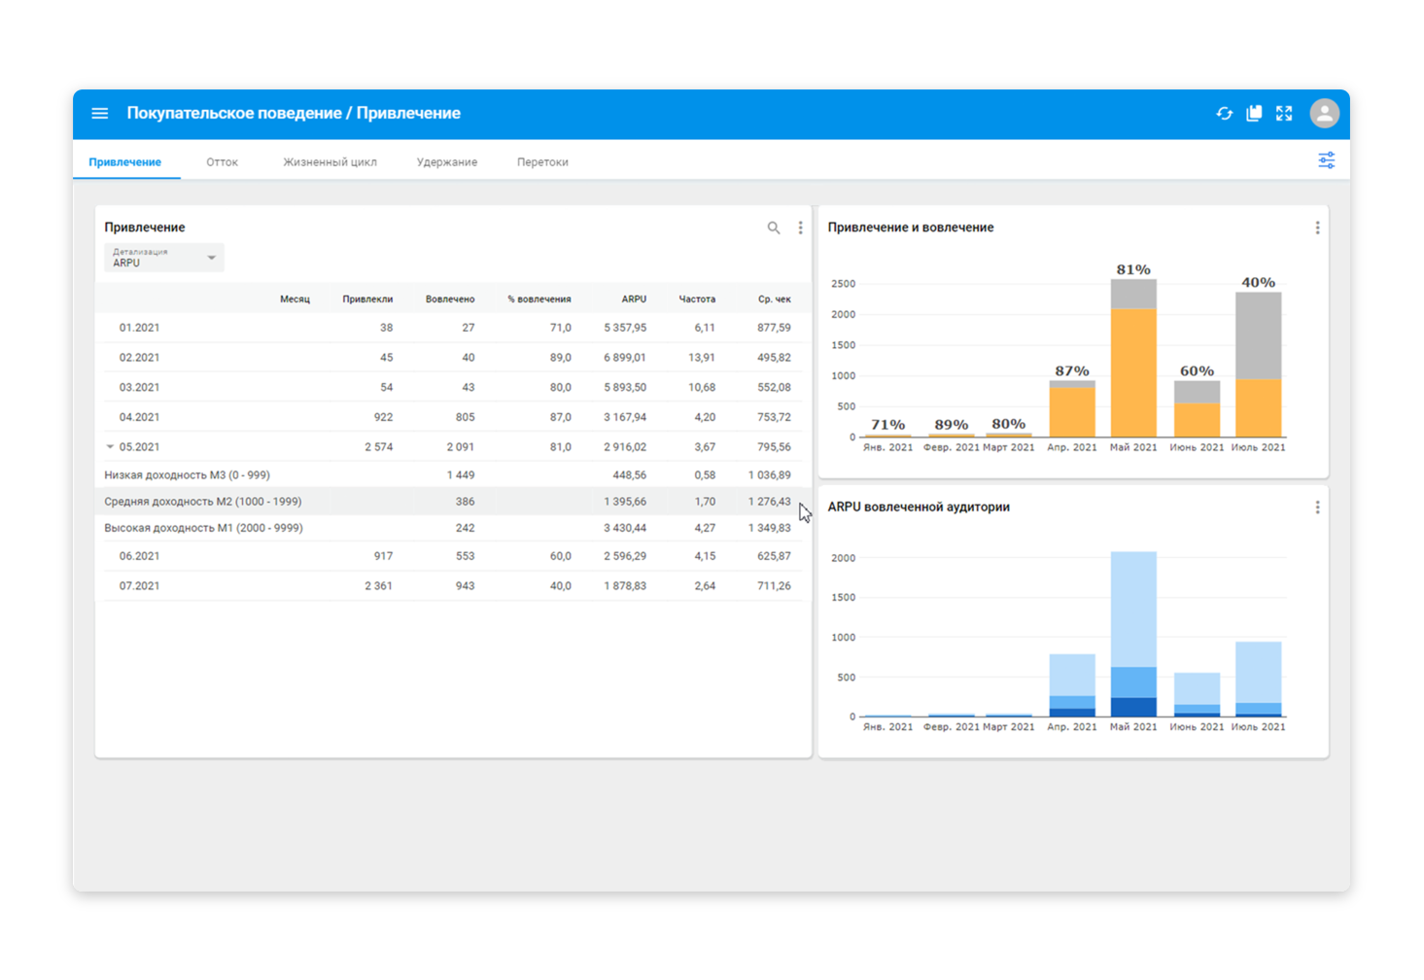Open the hamburger navigation menu
The image size is (1424, 980).
pos(99,114)
